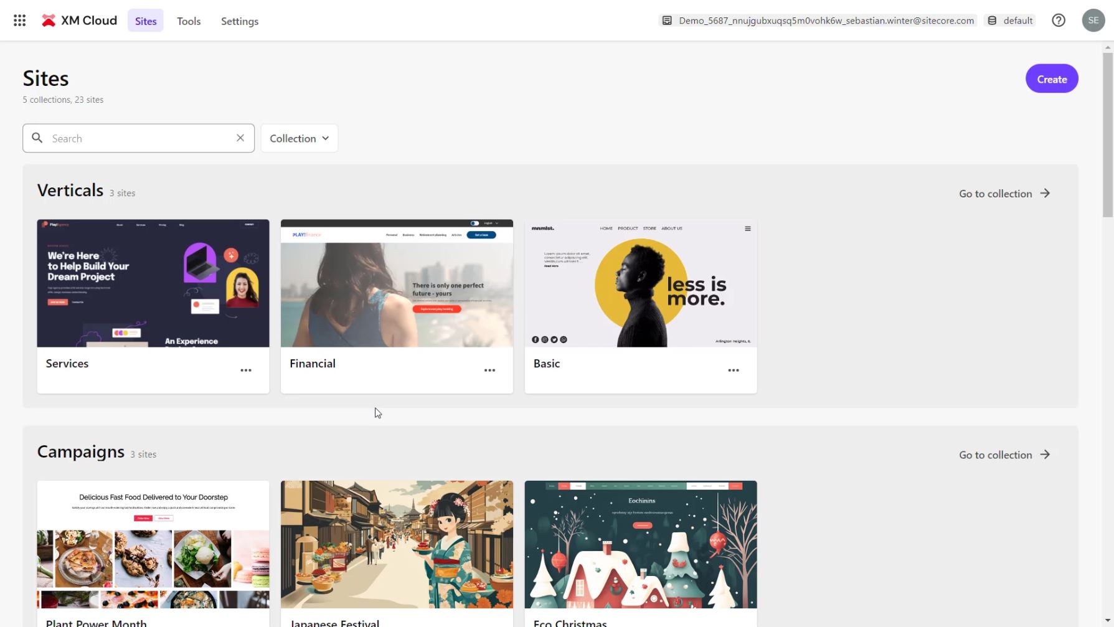1114x627 pixels.
Task: Expand the Collection filter dropdown
Action: click(299, 138)
